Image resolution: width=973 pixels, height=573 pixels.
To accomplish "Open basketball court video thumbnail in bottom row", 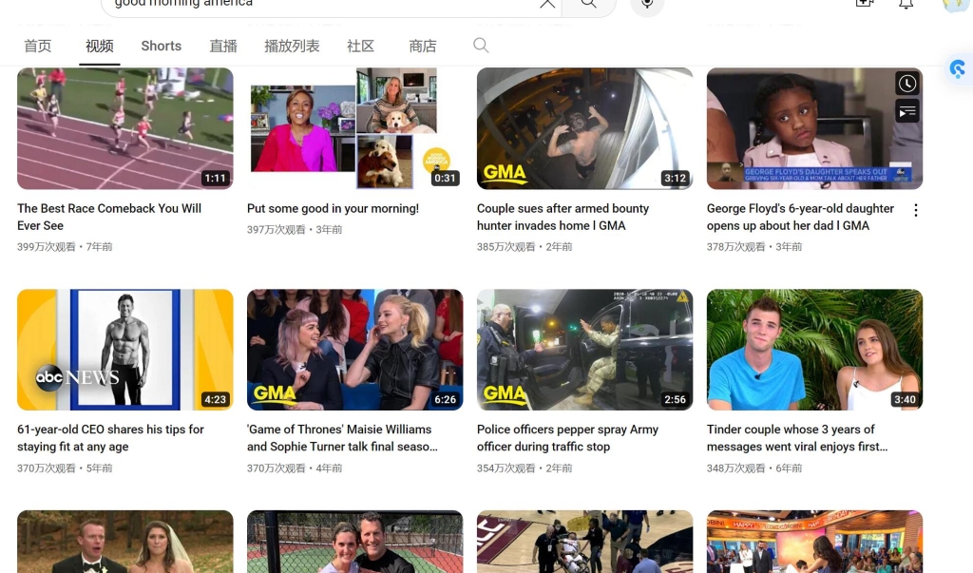I will click(584, 542).
